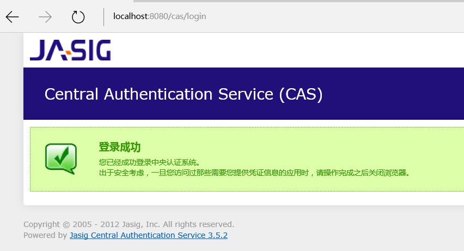The width and height of the screenshot is (464, 251).
Task: Click empty space in the purple banner
Action: (x=392, y=94)
